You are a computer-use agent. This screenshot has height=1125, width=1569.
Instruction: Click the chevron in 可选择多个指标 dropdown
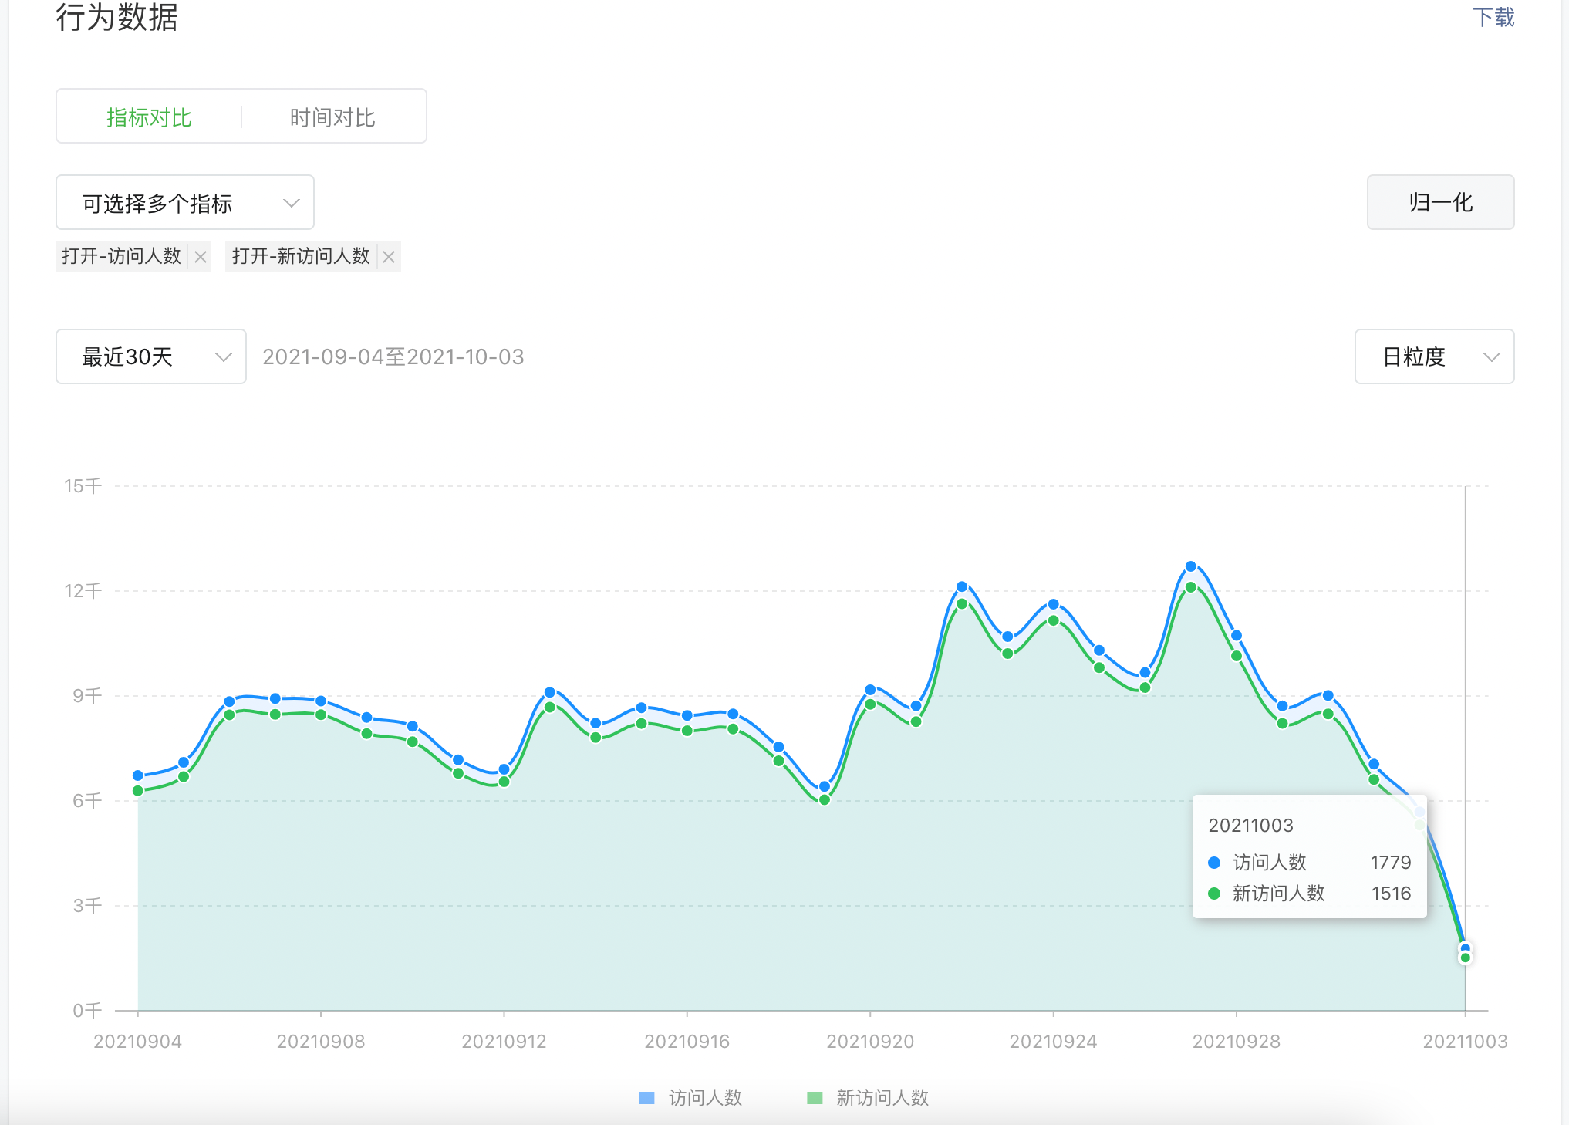coord(291,203)
